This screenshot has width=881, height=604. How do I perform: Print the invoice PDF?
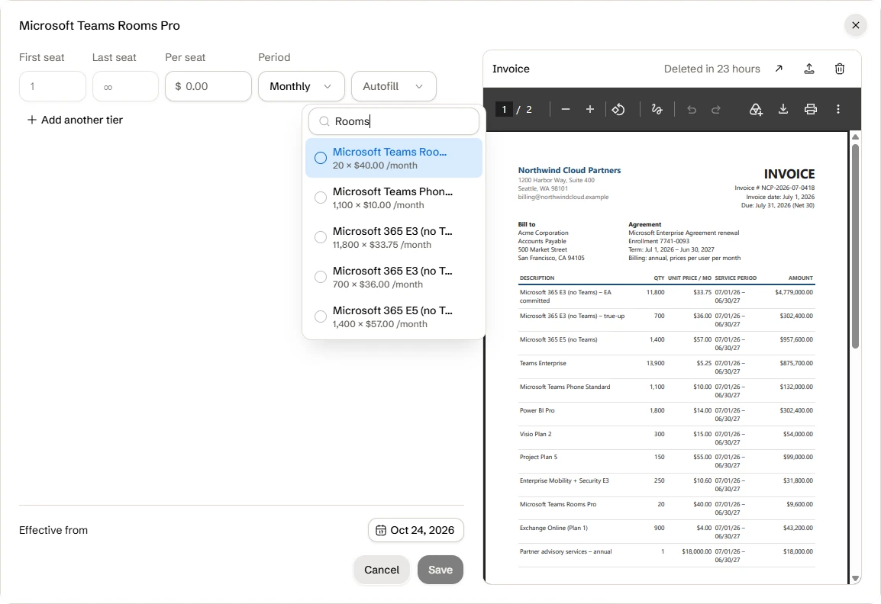(810, 110)
